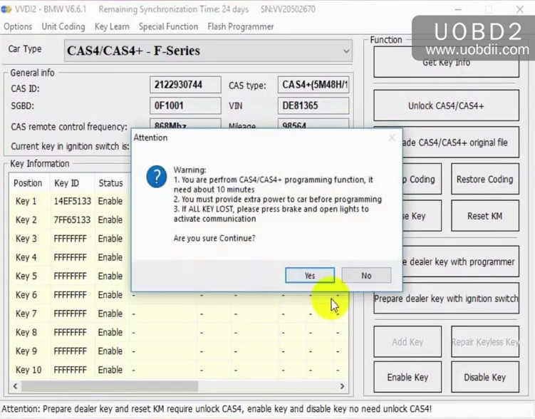Click the Status column header

[110, 183]
